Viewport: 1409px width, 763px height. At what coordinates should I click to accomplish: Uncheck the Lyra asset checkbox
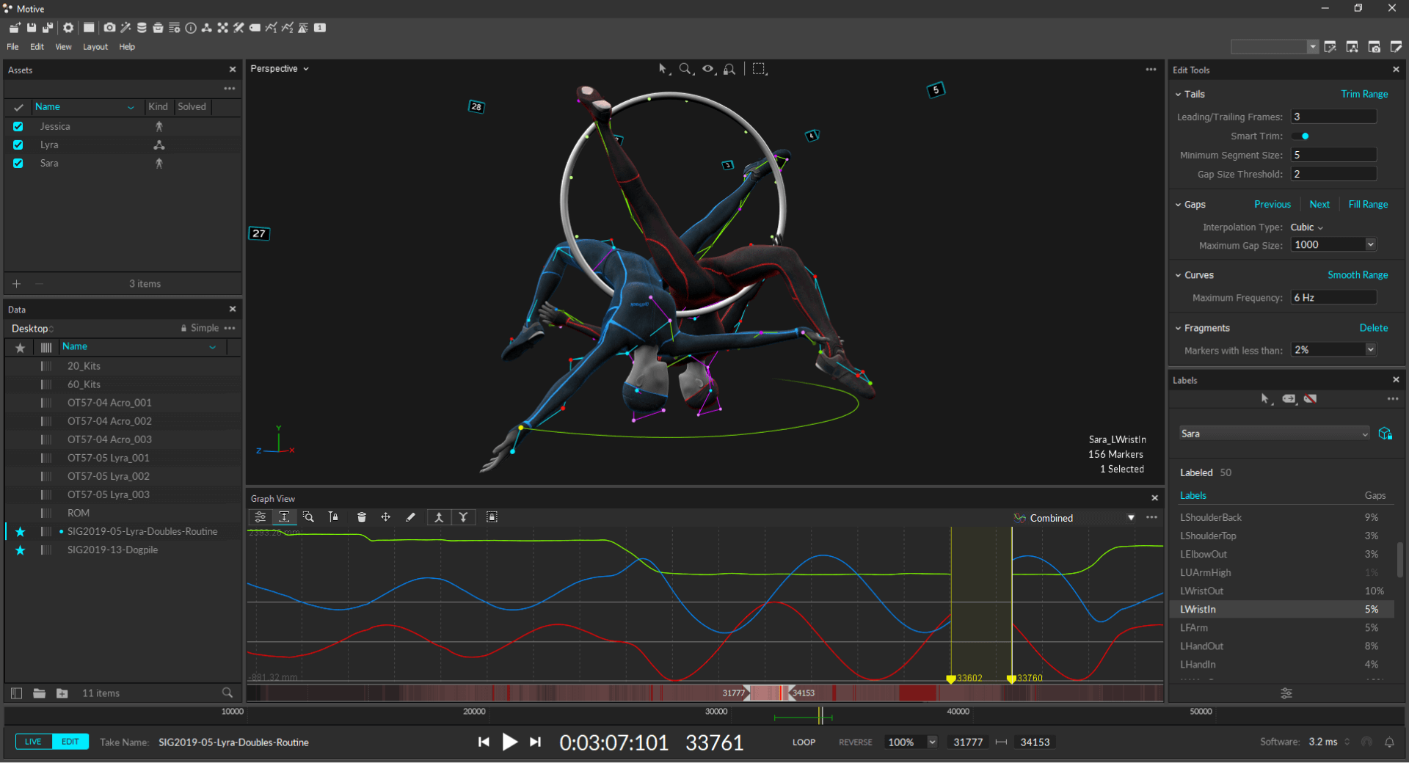tap(18, 145)
